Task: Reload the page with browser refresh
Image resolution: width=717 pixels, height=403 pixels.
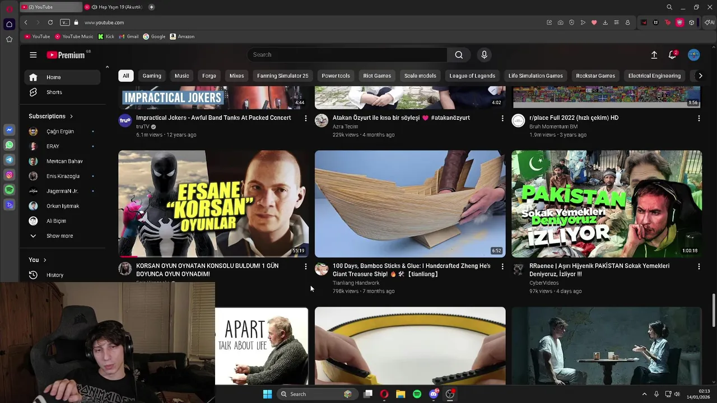Action: pos(50,22)
